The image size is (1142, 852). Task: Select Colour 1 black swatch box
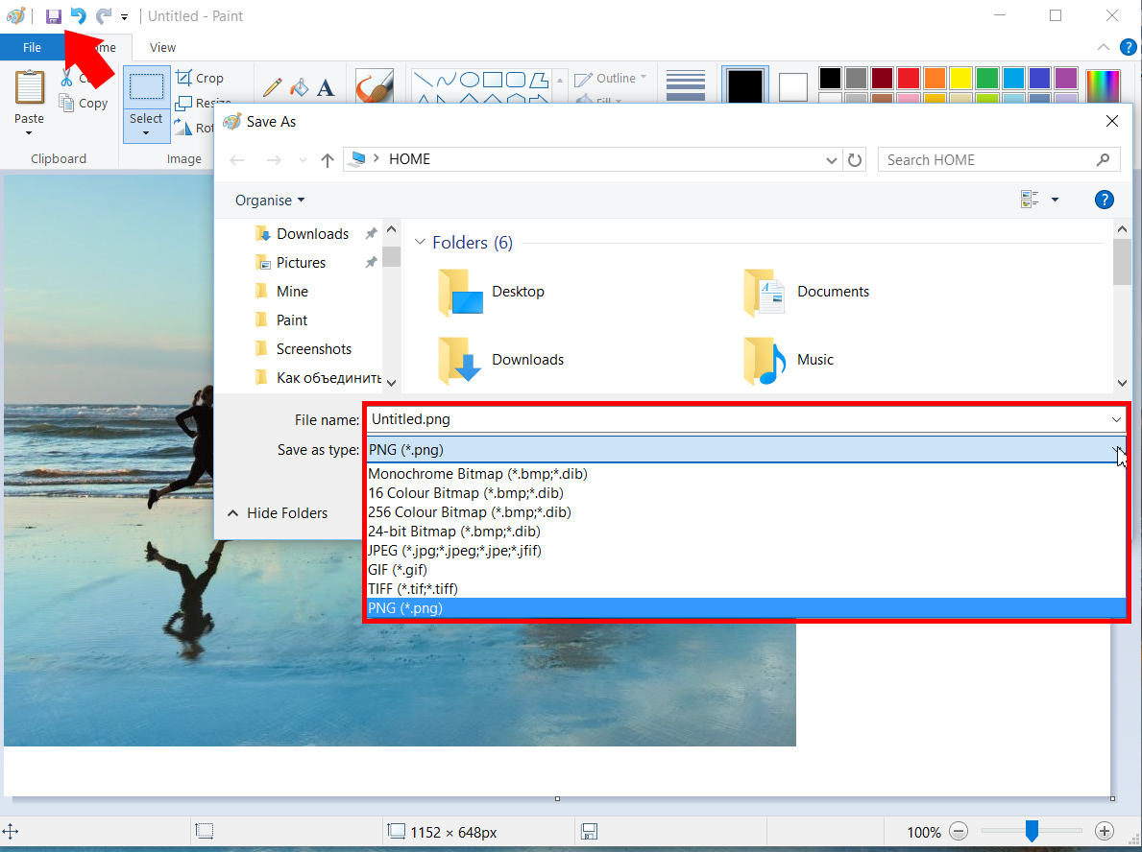click(745, 85)
